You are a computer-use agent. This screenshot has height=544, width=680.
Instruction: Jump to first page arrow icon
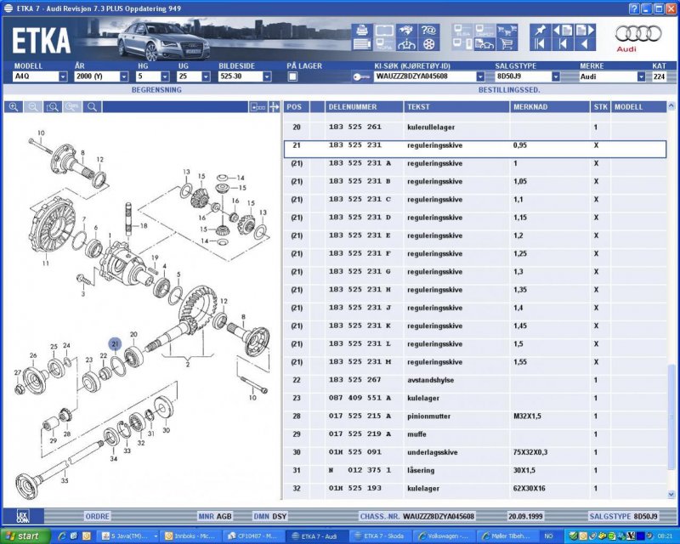539,44
